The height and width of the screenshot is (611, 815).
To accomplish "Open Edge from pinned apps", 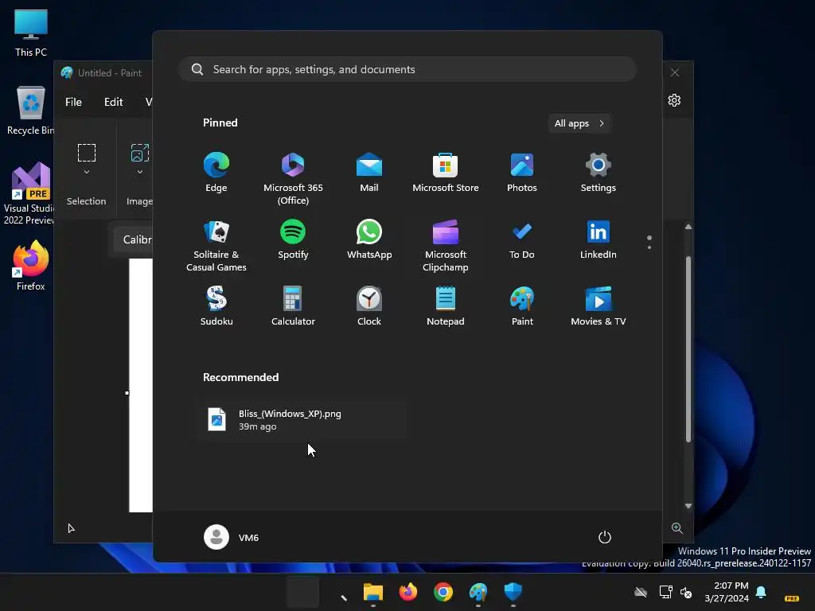I will (216, 173).
